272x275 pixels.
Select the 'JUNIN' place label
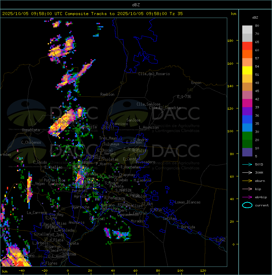[120, 199]
